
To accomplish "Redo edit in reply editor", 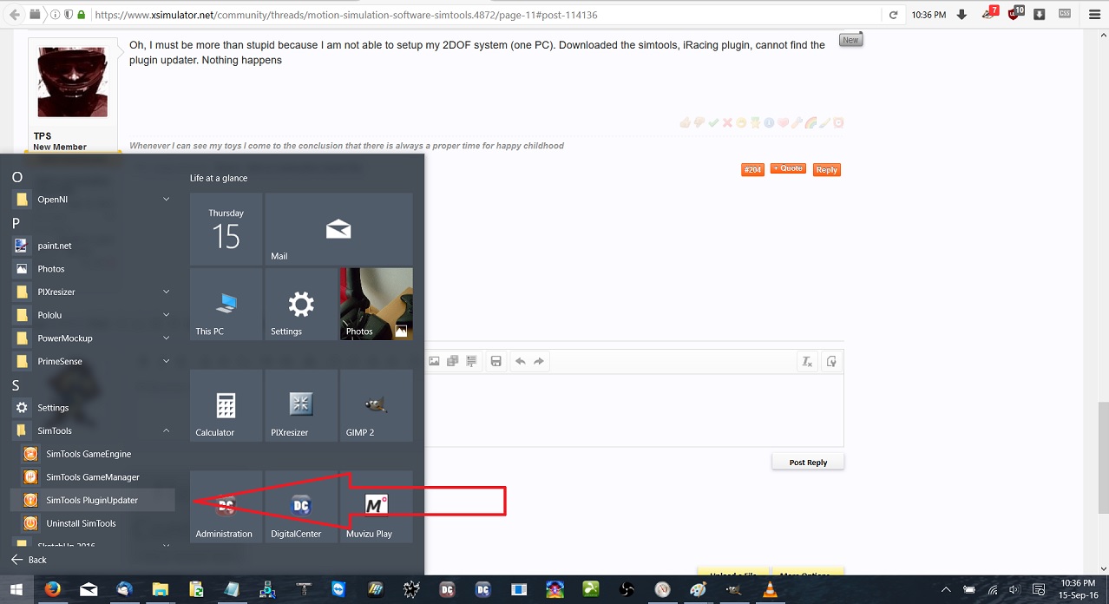I will [539, 361].
